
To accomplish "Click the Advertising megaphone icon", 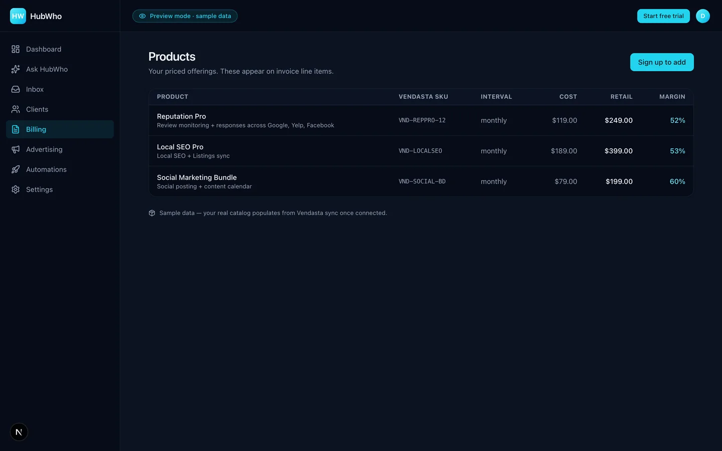I will 16,149.
